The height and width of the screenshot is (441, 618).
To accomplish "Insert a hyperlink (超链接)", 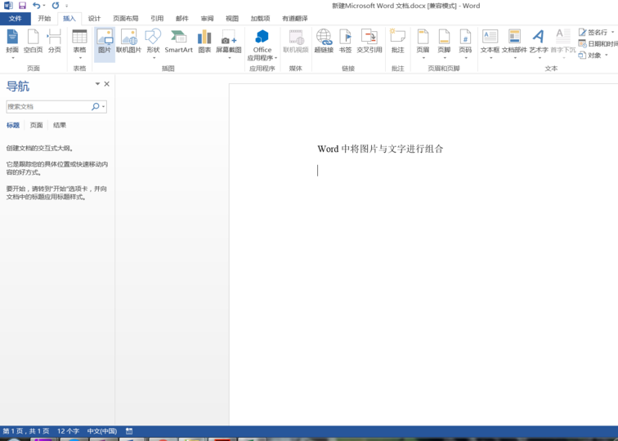I will click(x=324, y=42).
